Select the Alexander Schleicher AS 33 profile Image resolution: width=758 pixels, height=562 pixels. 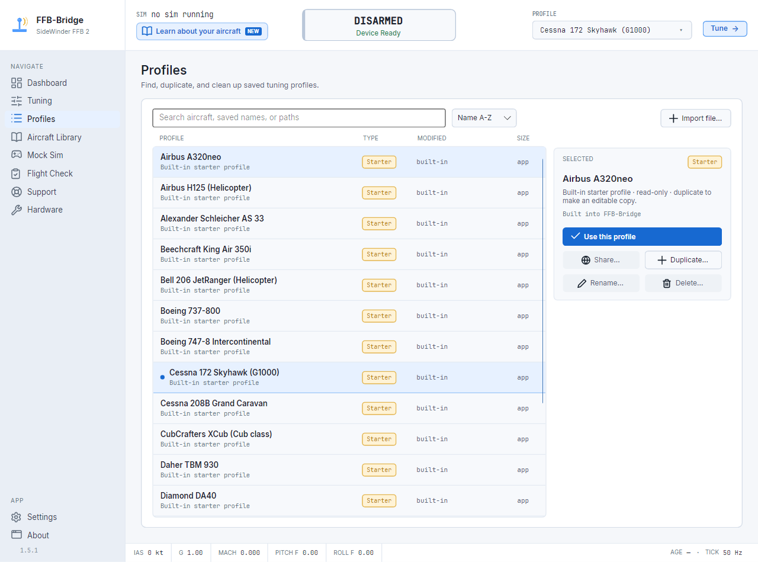pos(349,224)
